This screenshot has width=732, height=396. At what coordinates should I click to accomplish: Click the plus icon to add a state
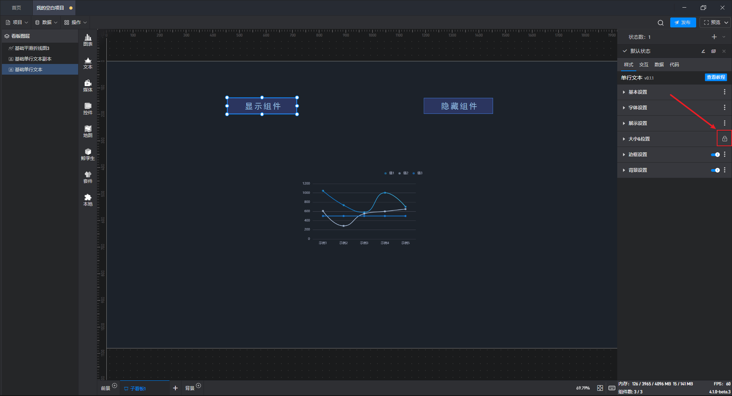pos(714,37)
